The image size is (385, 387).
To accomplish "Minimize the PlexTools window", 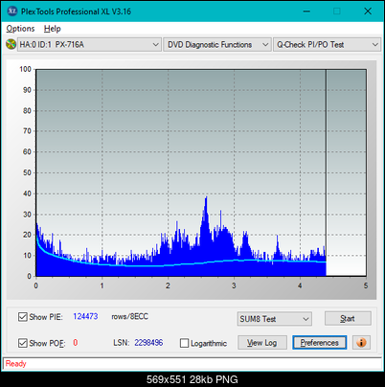I will pos(306,11).
